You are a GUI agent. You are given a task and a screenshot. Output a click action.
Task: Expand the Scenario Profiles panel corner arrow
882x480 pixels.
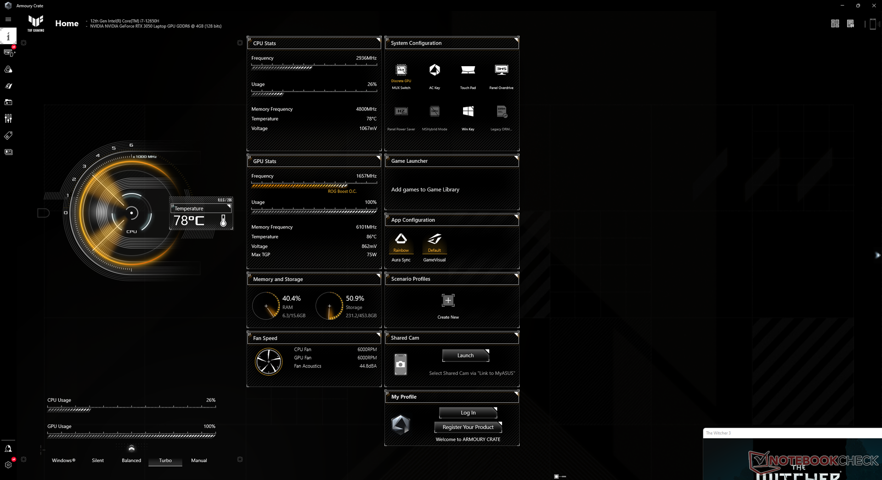(x=516, y=275)
